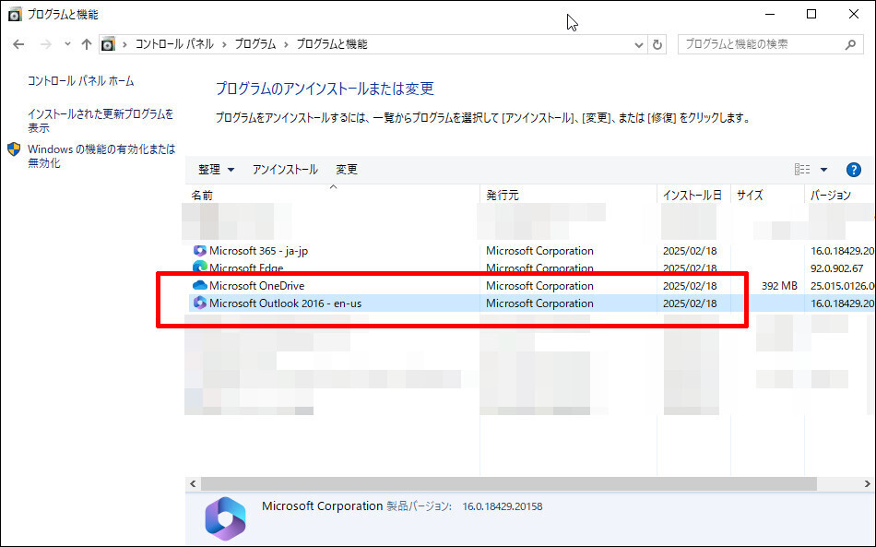This screenshot has height=547, width=876.
Task: Click アンインストール in the toolbar
Action: point(285,170)
